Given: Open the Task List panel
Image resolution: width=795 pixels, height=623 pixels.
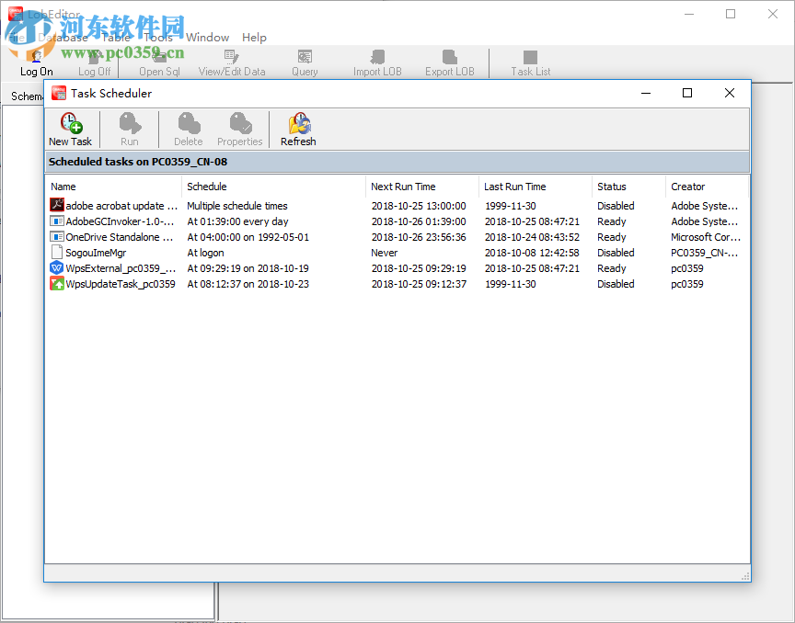Looking at the screenshot, I should 529,61.
